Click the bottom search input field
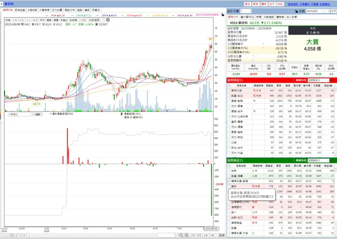Viewport: 337px width, 239px height. [166, 235]
